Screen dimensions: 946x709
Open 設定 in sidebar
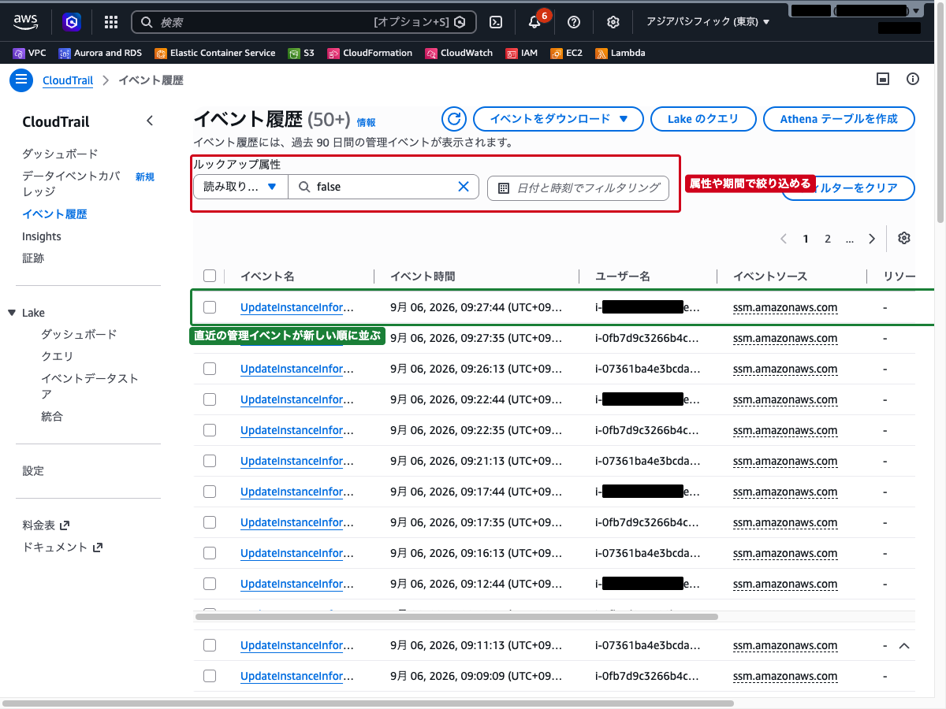pos(33,470)
